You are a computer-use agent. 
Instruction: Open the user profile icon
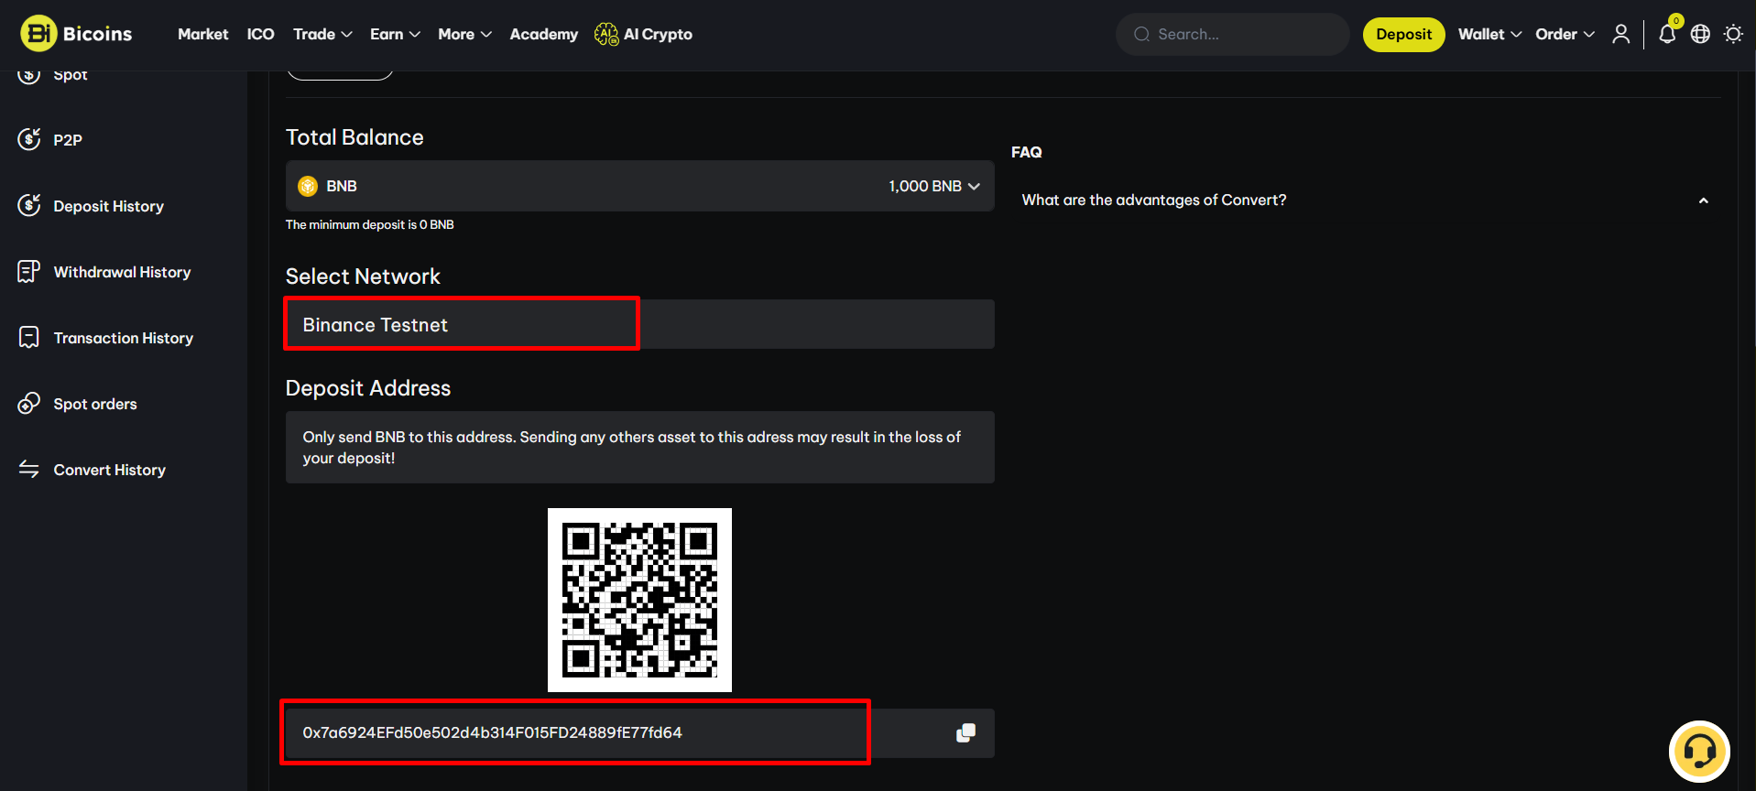coord(1620,34)
